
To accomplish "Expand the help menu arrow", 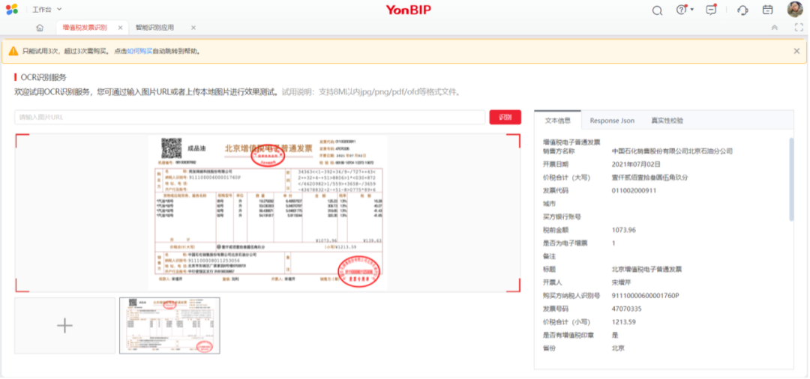I will click(692, 9).
